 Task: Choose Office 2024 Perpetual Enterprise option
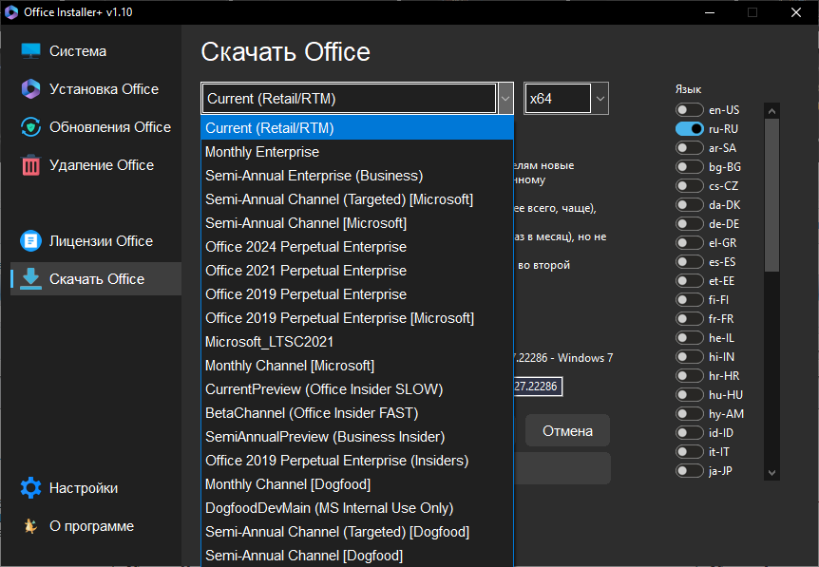[x=306, y=247]
